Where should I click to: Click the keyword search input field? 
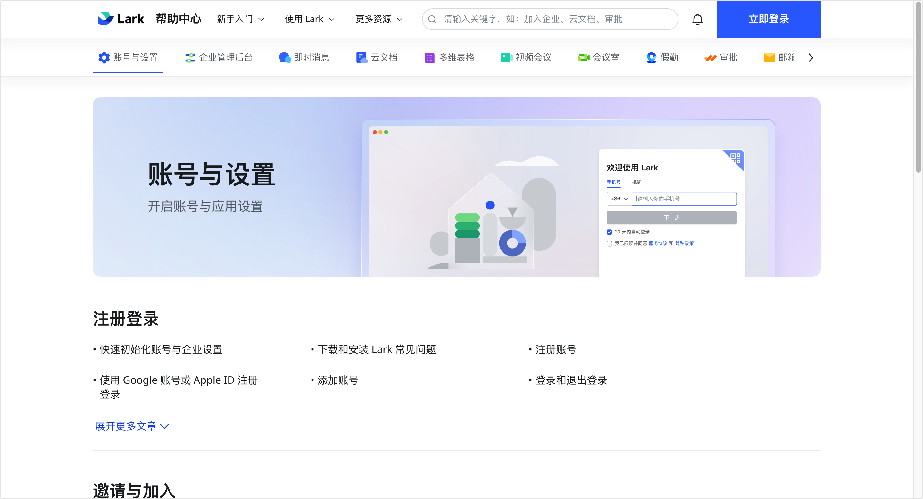(x=550, y=19)
